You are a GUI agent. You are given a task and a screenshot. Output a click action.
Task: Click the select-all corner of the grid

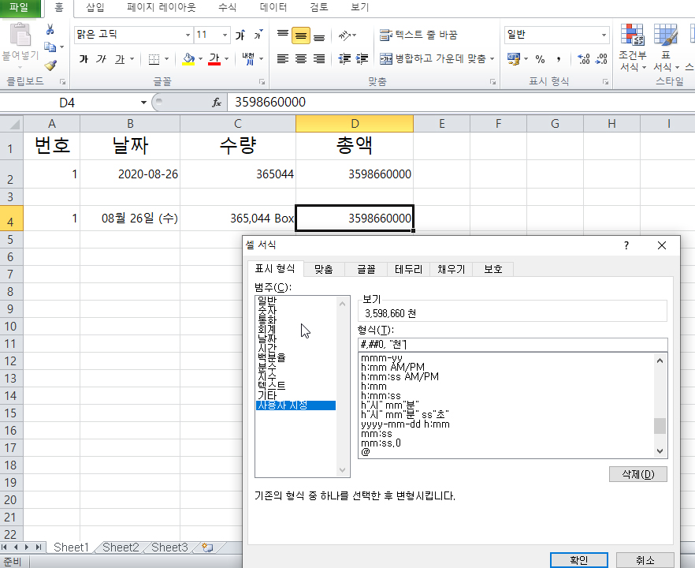[x=12, y=123]
